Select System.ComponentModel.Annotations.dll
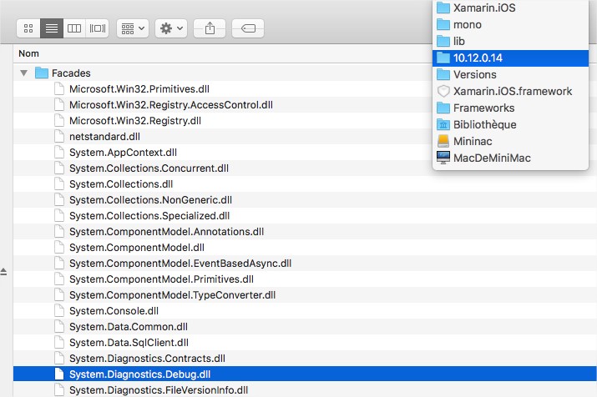 point(167,232)
